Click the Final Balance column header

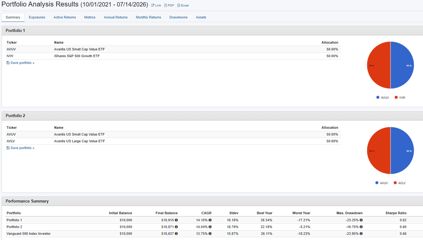tap(167, 213)
